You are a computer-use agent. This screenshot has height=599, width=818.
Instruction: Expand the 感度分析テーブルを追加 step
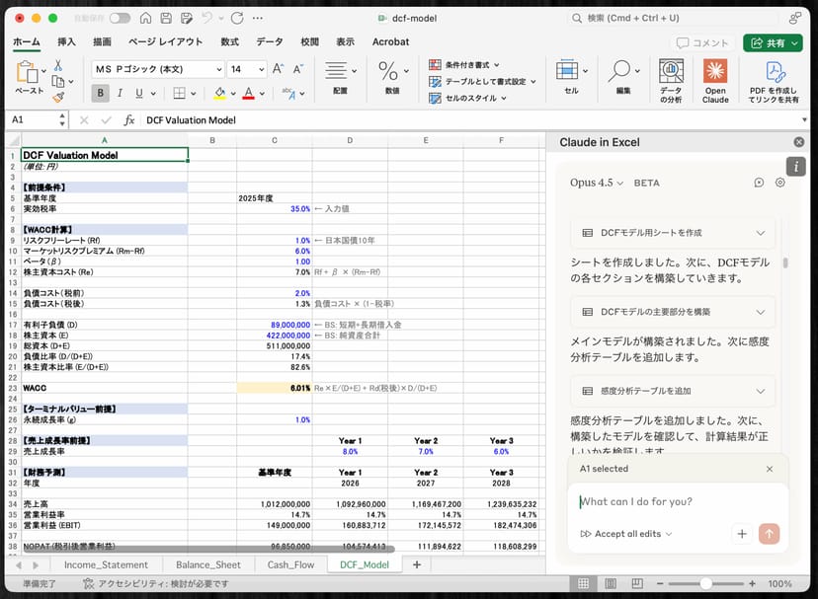[x=760, y=391]
